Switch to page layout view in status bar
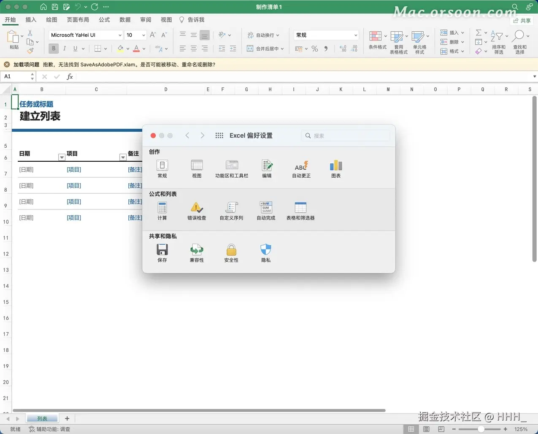 (x=426, y=429)
